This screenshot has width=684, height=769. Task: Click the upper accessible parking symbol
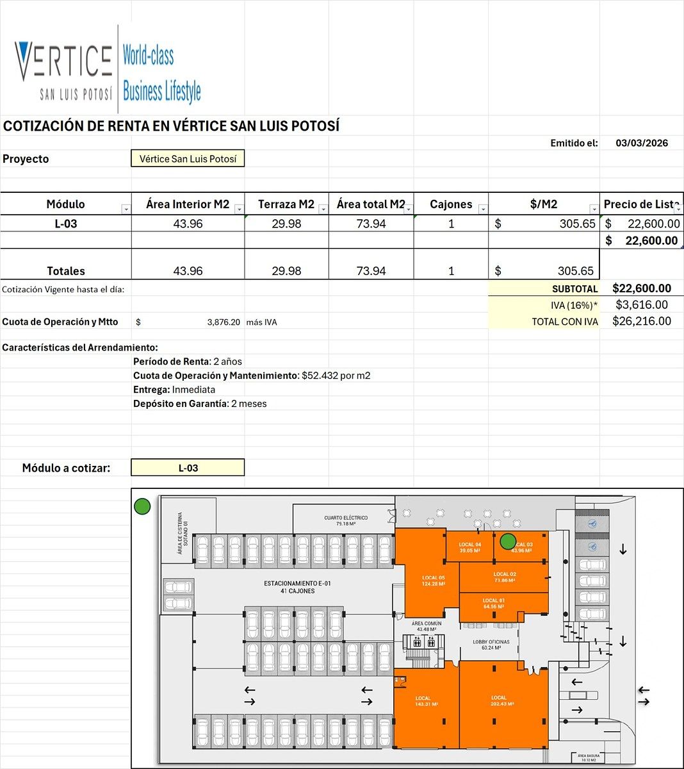(x=592, y=524)
